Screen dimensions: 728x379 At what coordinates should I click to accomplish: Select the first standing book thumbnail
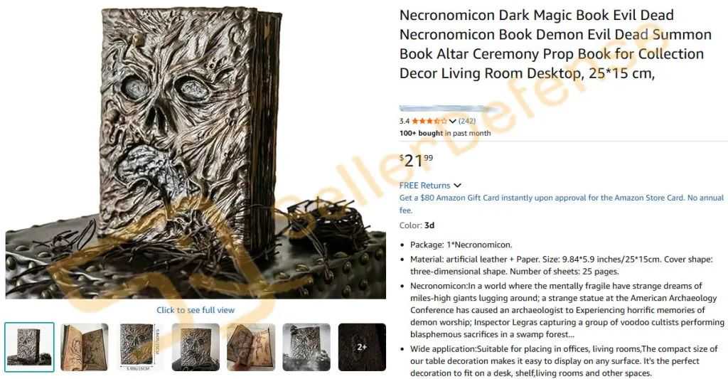(x=30, y=347)
